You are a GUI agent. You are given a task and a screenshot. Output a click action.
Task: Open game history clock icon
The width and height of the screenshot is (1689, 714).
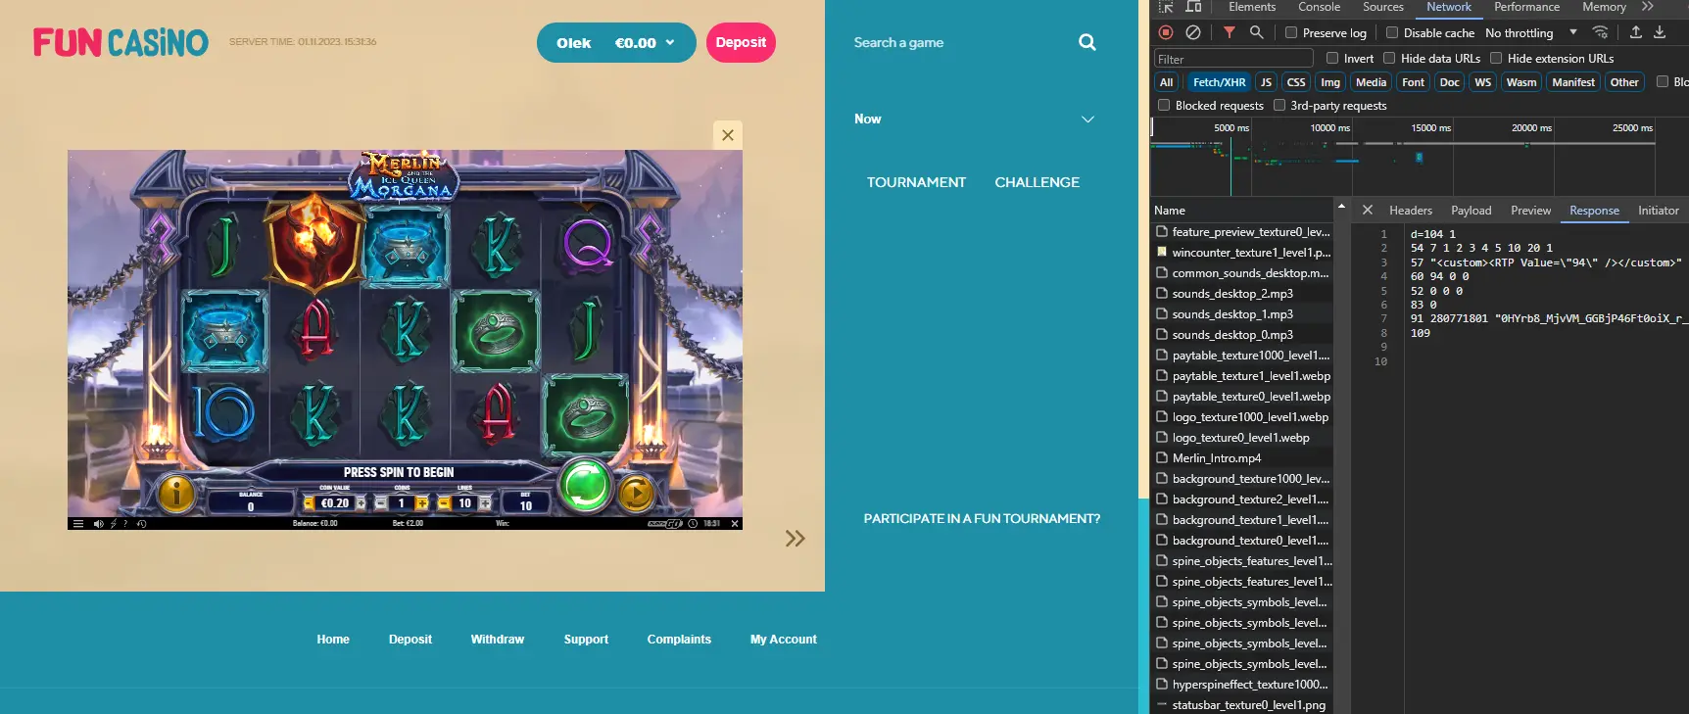[141, 524]
